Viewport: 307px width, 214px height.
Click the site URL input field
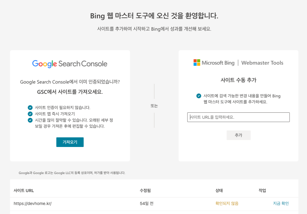point(239,117)
